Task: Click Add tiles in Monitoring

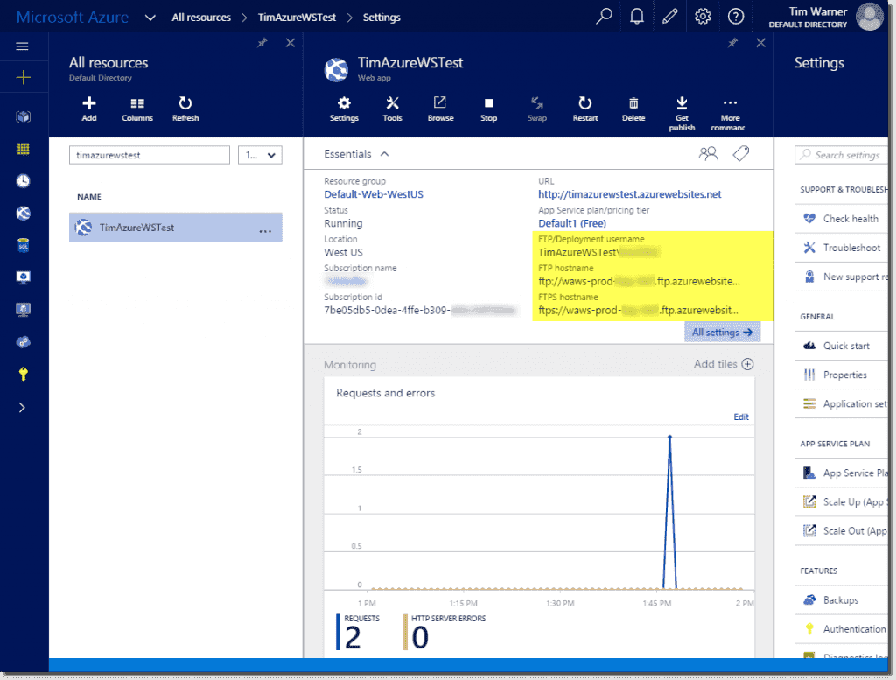Action: [724, 364]
